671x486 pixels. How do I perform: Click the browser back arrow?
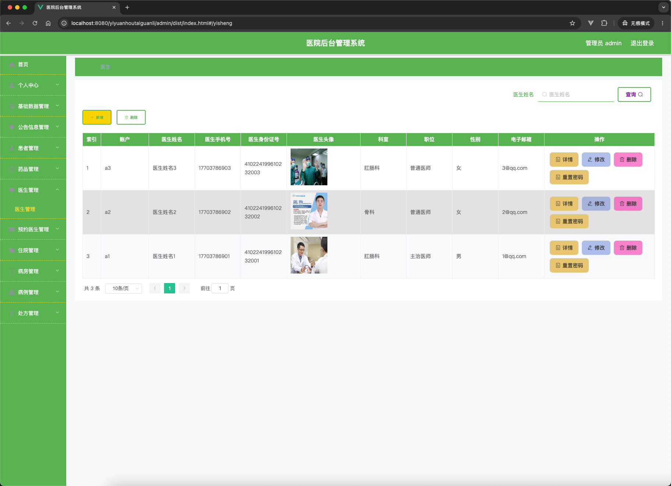pos(8,23)
